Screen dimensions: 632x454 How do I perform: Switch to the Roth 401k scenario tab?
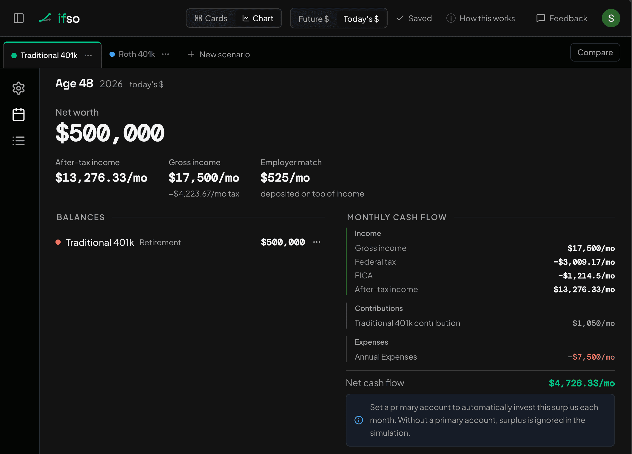coord(133,54)
